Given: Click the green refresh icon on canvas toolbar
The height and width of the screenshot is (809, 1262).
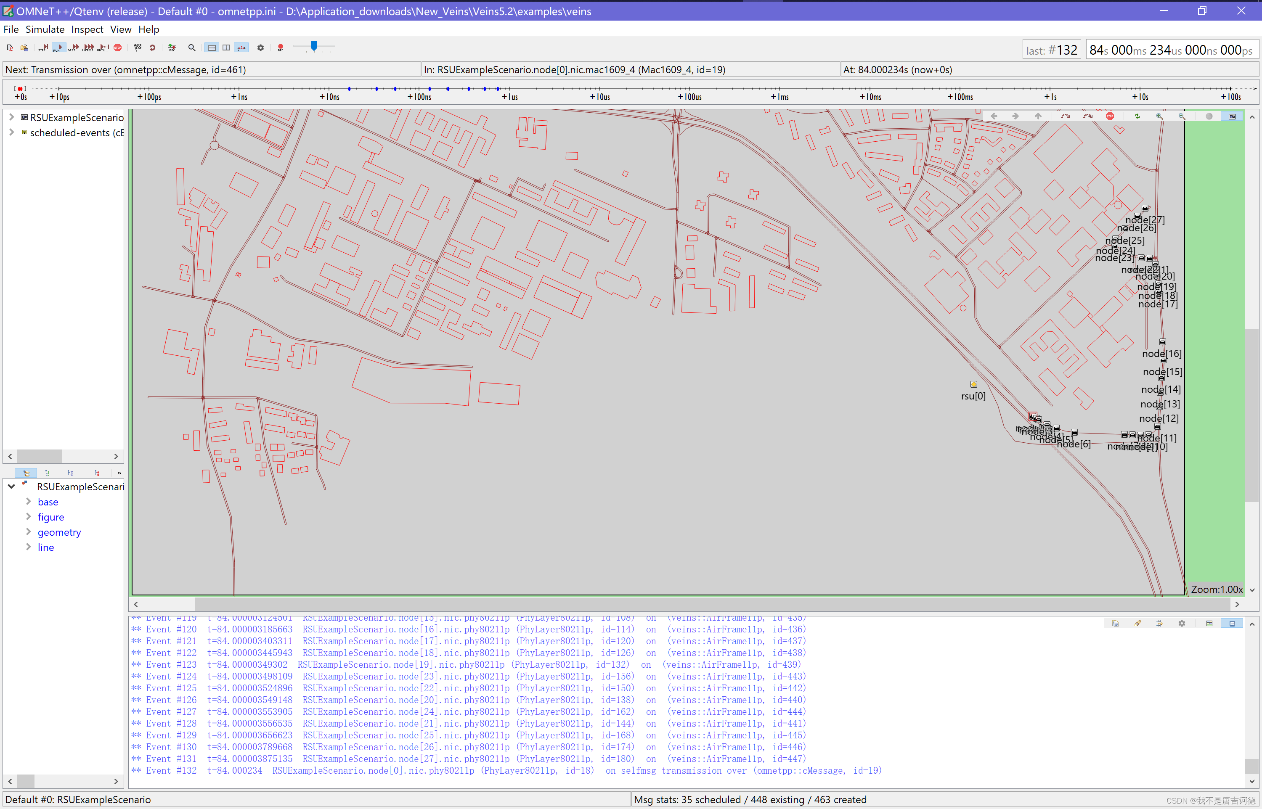Looking at the screenshot, I should pyautogui.click(x=1137, y=116).
